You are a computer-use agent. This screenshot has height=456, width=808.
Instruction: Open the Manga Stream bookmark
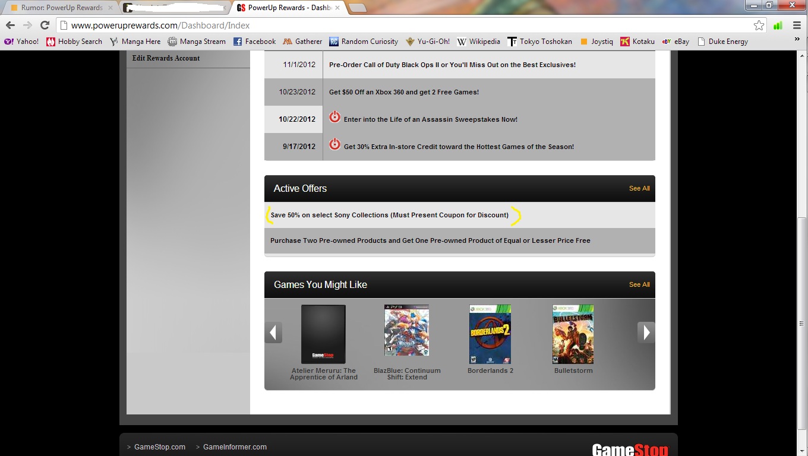pyautogui.click(x=197, y=42)
